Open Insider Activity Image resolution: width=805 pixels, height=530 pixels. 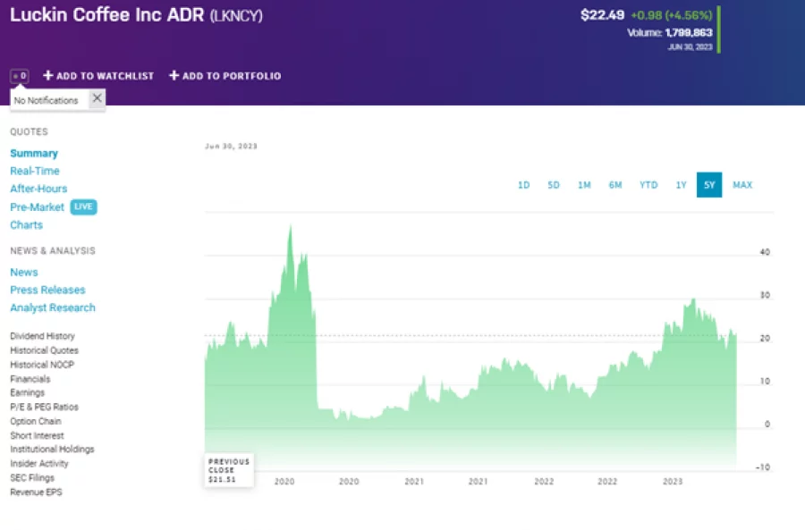(x=39, y=463)
